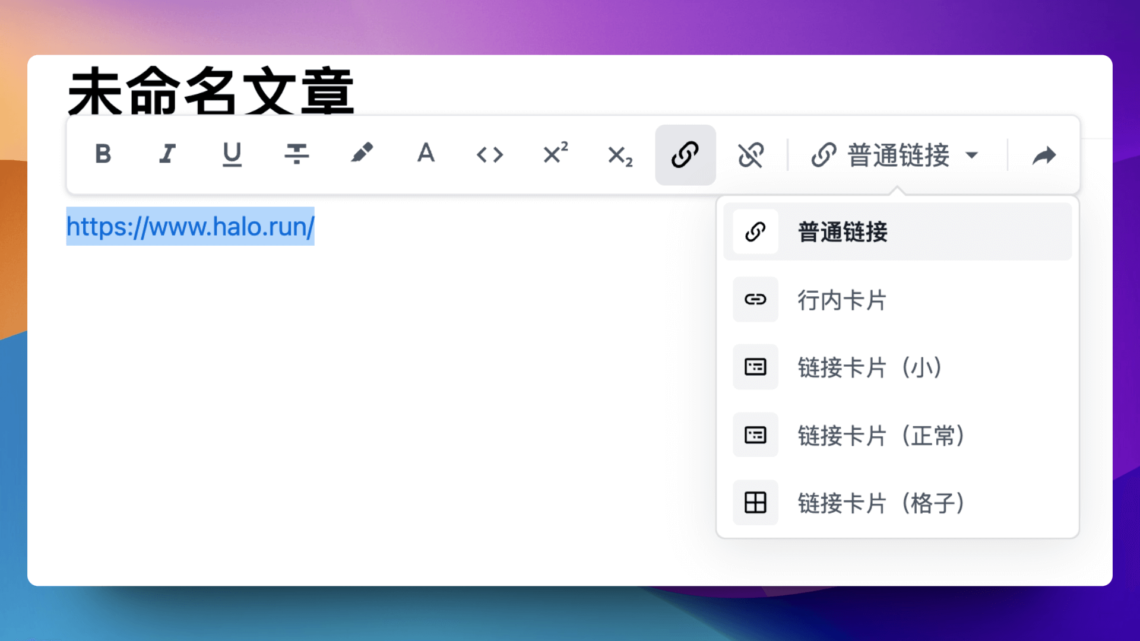Screen dimensions: 1140x641
Task: Apply strikethrough formatting
Action: tap(296, 154)
